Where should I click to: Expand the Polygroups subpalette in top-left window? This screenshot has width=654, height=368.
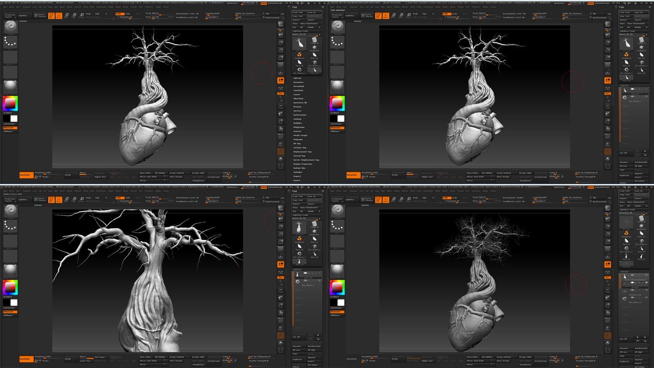pyautogui.click(x=299, y=127)
